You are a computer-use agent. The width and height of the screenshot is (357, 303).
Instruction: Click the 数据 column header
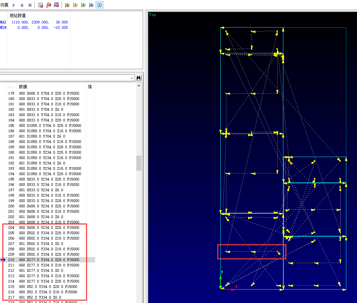(x=23, y=87)
